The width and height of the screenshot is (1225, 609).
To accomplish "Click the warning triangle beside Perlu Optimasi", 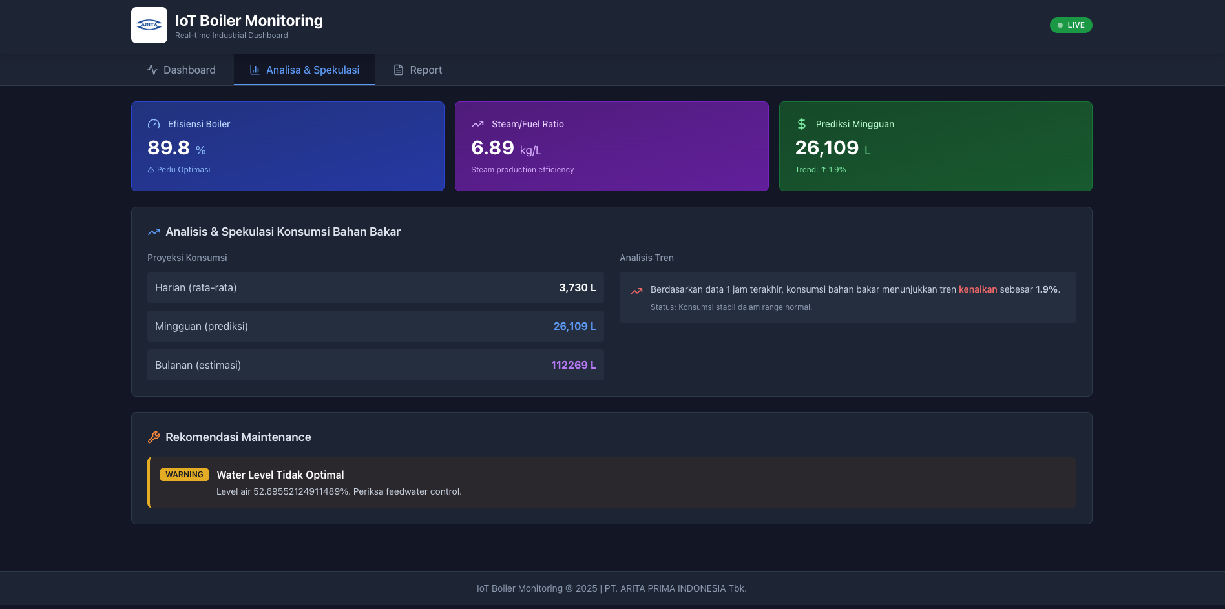I will 151,170.
